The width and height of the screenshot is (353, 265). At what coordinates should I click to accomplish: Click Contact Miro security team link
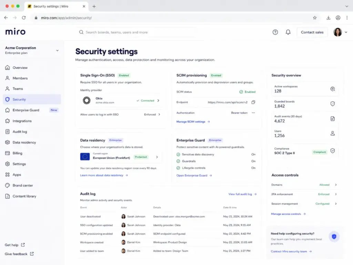point(291,251)
